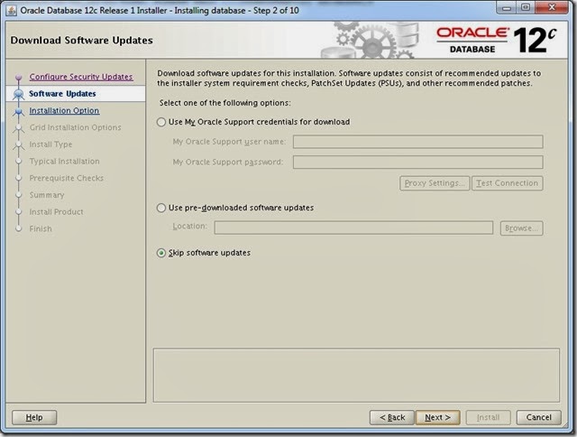Click "Download Software Updates" heading

[x=82, y=40]
